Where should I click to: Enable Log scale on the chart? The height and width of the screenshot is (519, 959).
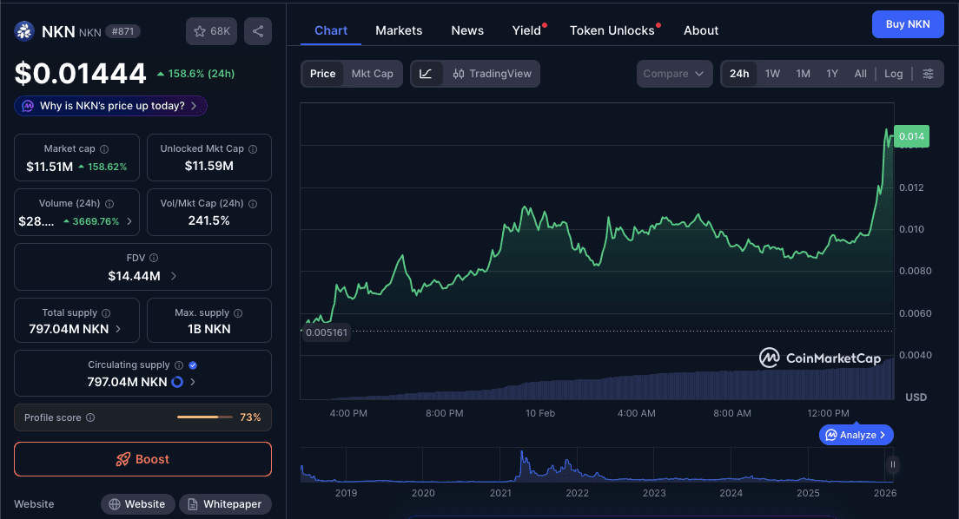[x=893, y=73]
